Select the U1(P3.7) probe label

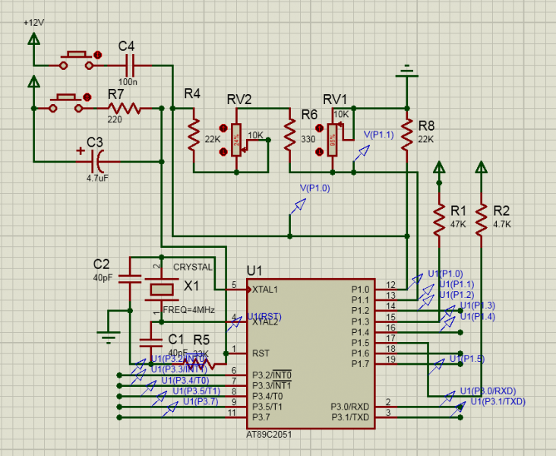coord(201,402)
